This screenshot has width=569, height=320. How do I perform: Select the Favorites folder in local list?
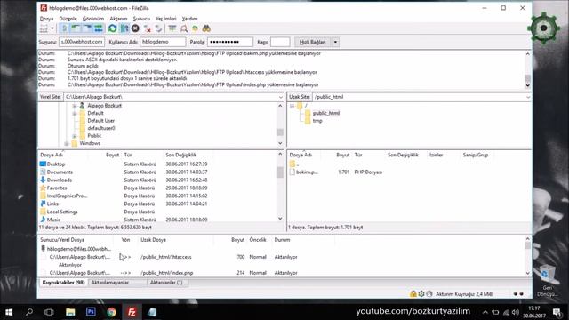tap(57, 188)
